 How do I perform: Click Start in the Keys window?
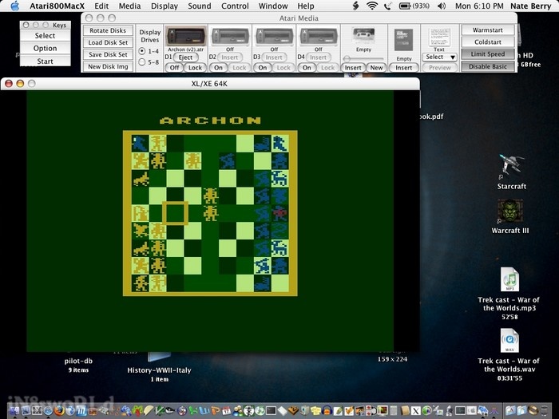(x=45, y=61)
